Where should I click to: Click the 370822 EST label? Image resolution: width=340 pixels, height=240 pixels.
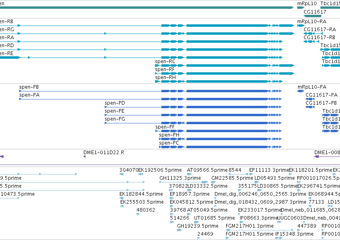click(x=178, y=186)
